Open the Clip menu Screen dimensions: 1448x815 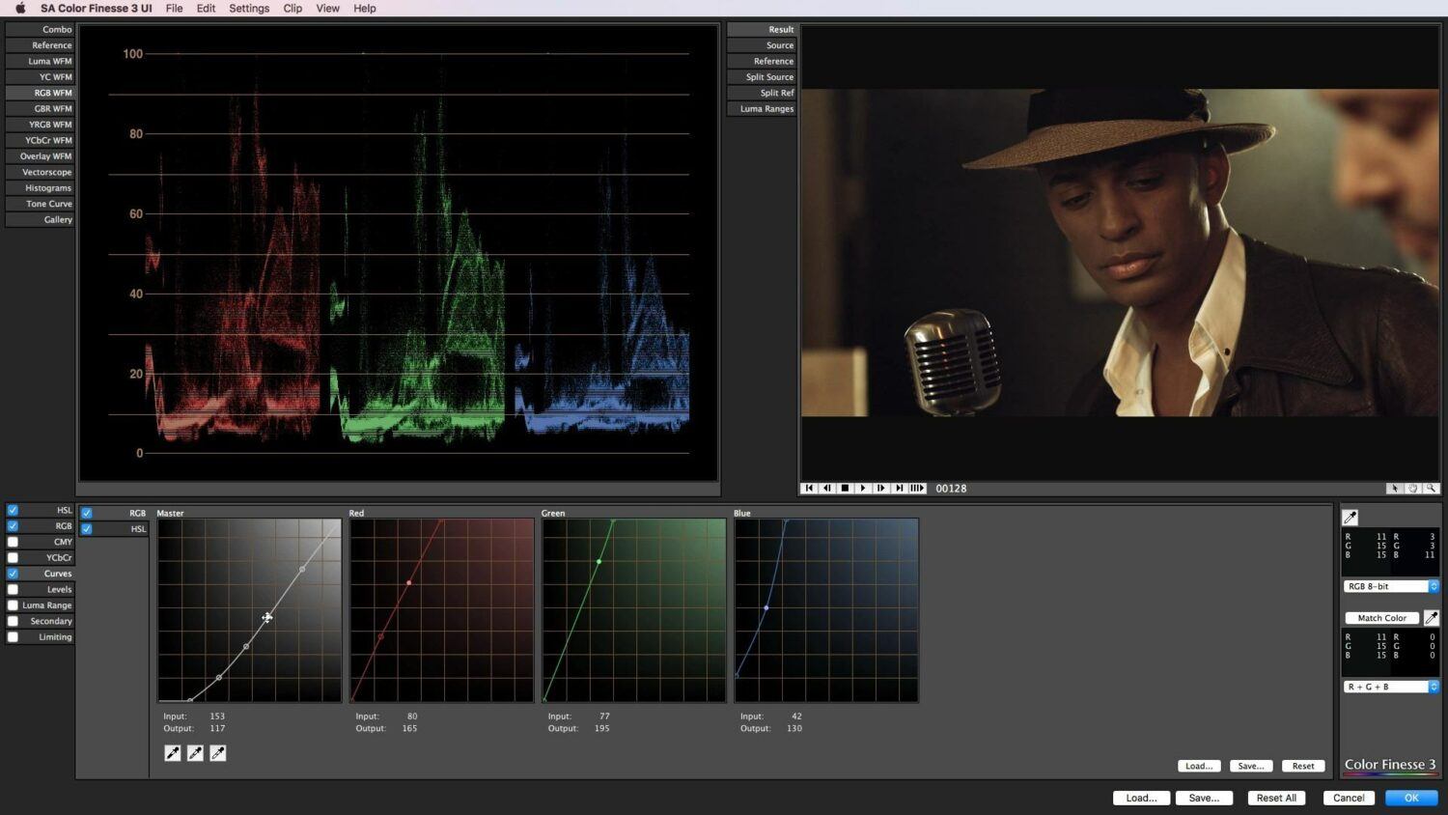click(x=292, y=8)
